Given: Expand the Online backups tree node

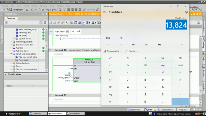Looking at the screenshot, I should (11, 63).
